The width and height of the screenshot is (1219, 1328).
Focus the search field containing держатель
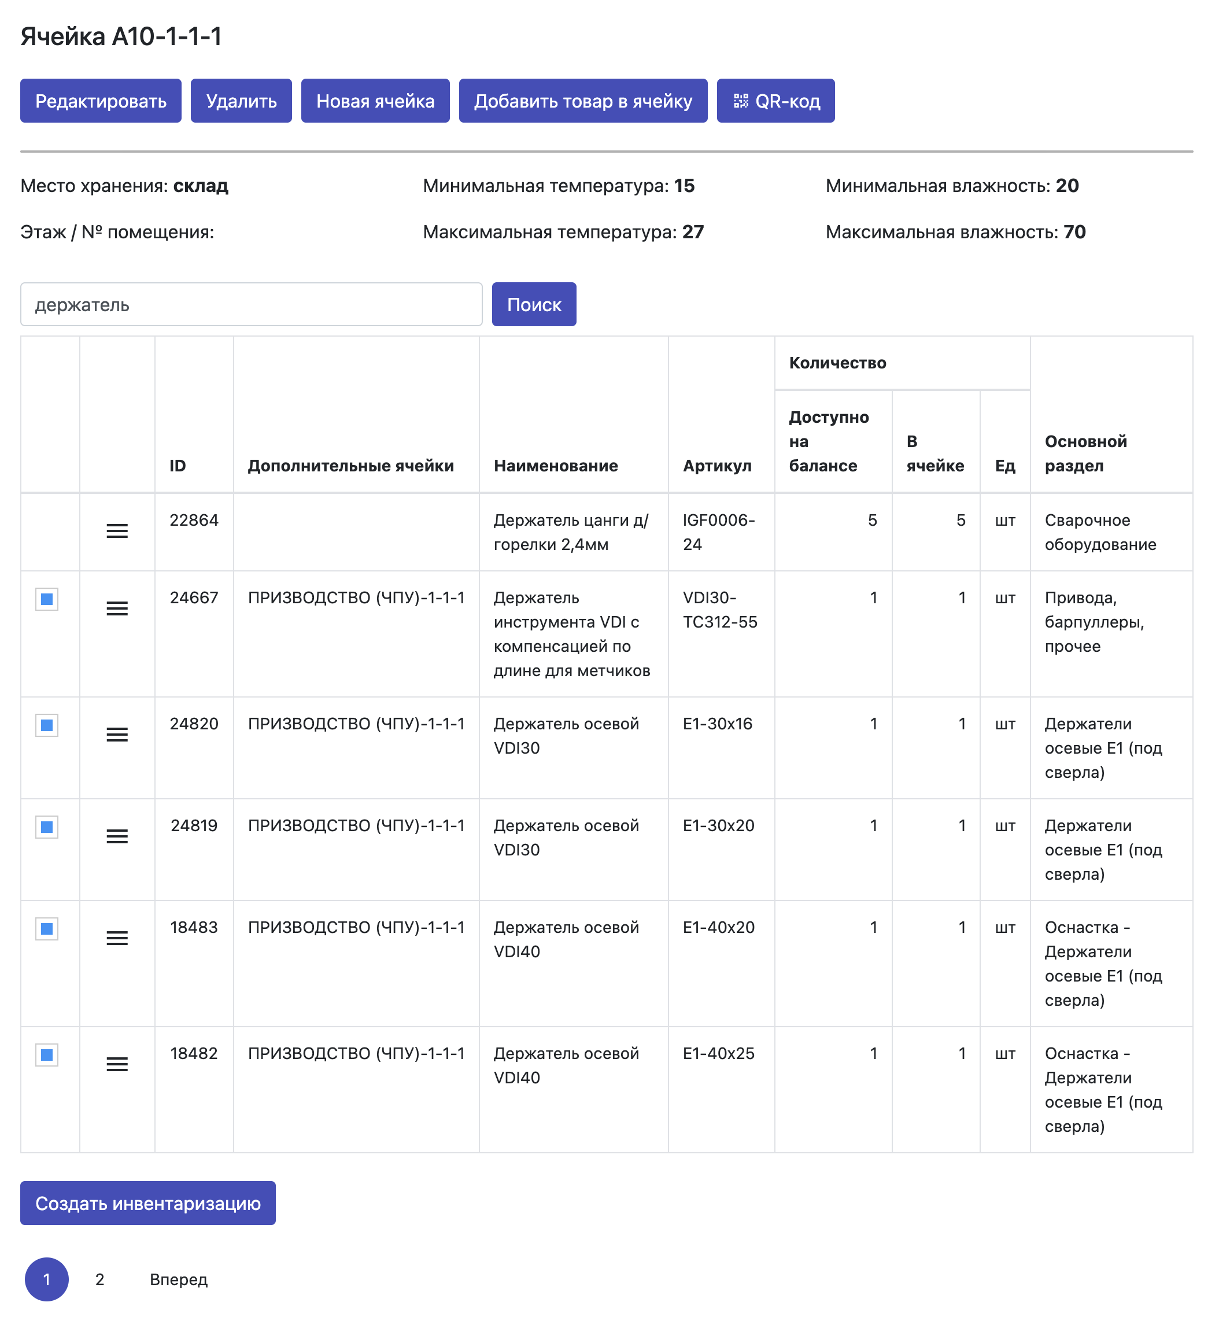[x=250, y=305]
